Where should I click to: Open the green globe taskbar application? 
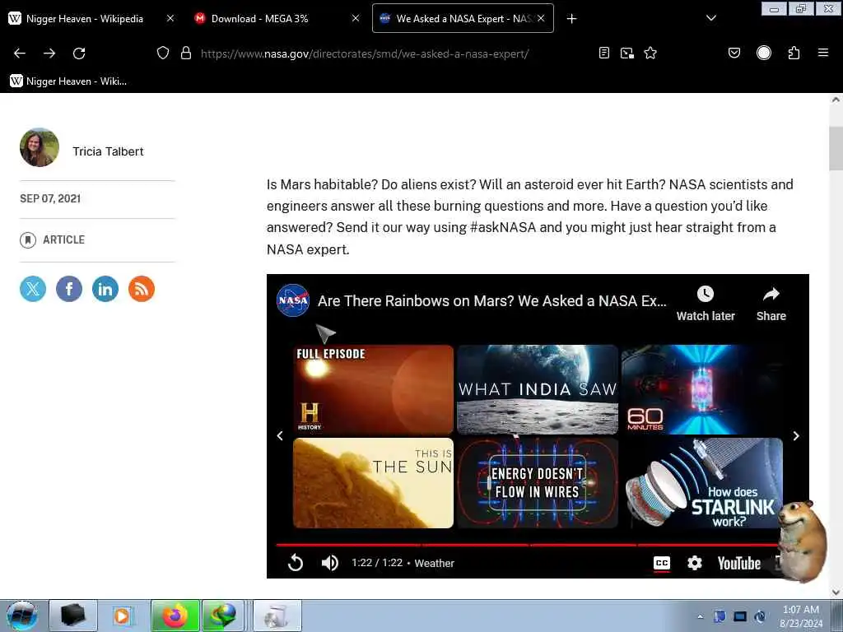(x=223, y=616)
